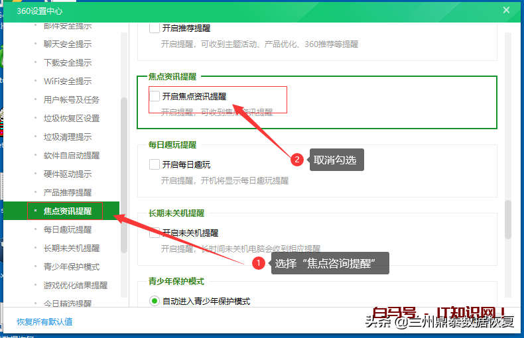This screenshot has height=338, width=524.
Task: Open 下载安全提示 in the sidebar
Action: coord(68,63)
